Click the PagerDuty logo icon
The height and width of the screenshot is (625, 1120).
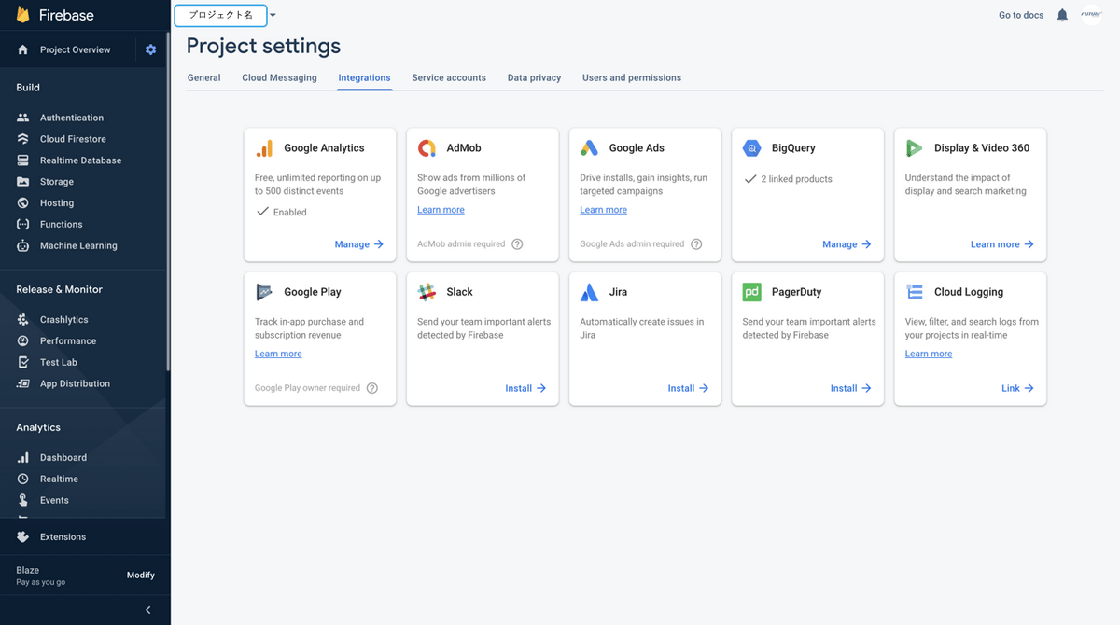click(x=751, y=292)
